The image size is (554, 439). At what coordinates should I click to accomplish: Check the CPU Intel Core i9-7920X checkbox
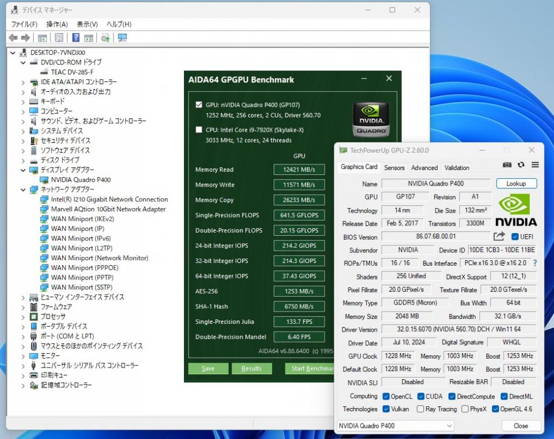199,130
